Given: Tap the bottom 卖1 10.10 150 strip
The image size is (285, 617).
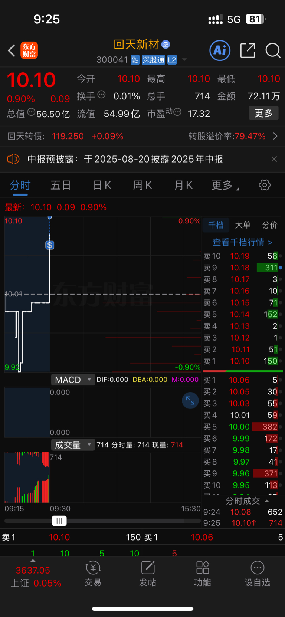Looking at the screenshot, I should pos(71,537).
